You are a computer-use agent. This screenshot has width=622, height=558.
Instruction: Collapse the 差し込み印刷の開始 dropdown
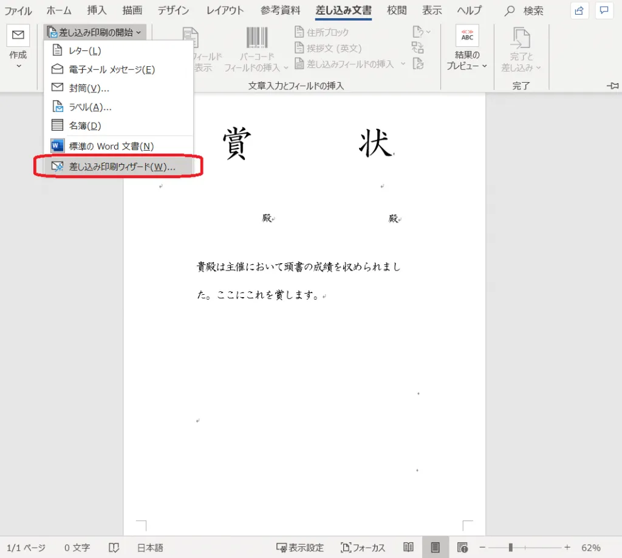tap(95, 32)
